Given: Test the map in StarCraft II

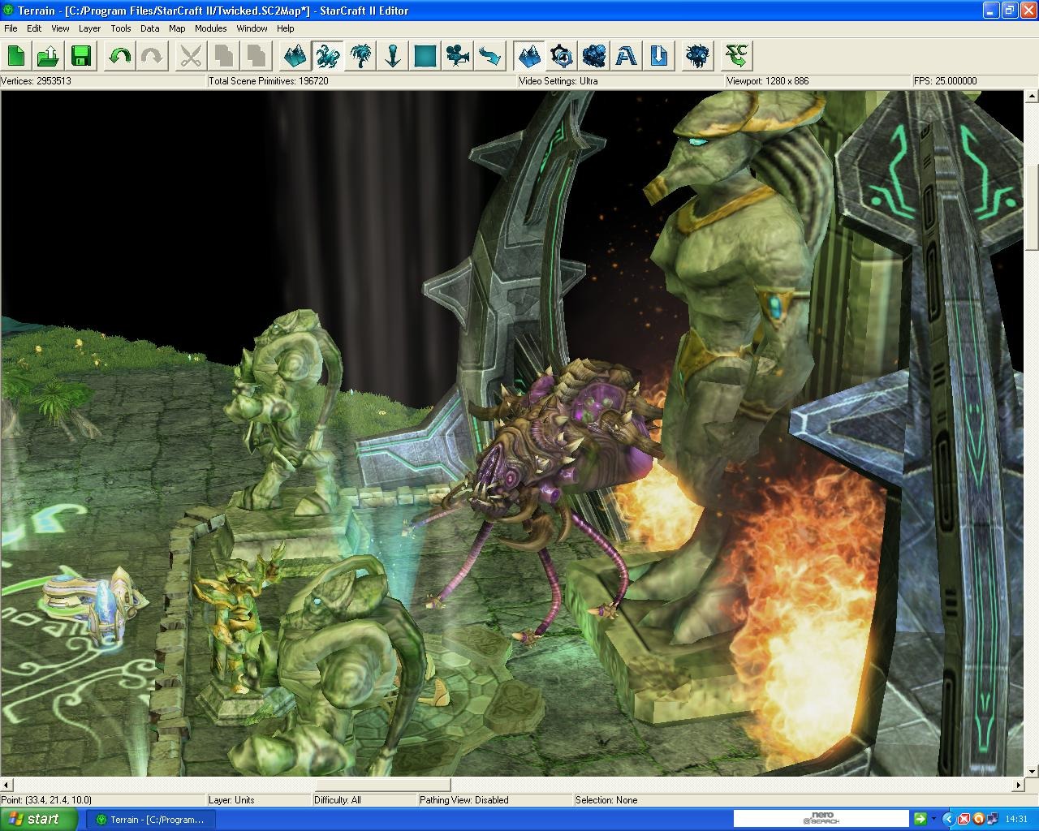Looking at the screenshot, I should [x=737, y=56].
